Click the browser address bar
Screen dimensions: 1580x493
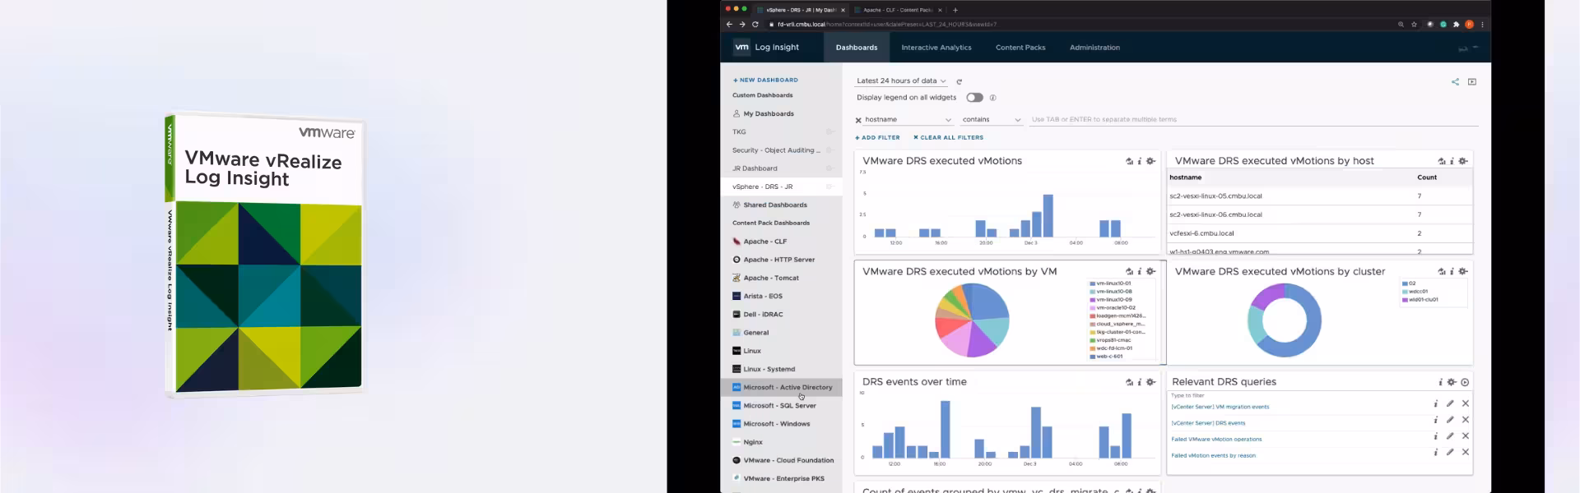coord(1078,25)
